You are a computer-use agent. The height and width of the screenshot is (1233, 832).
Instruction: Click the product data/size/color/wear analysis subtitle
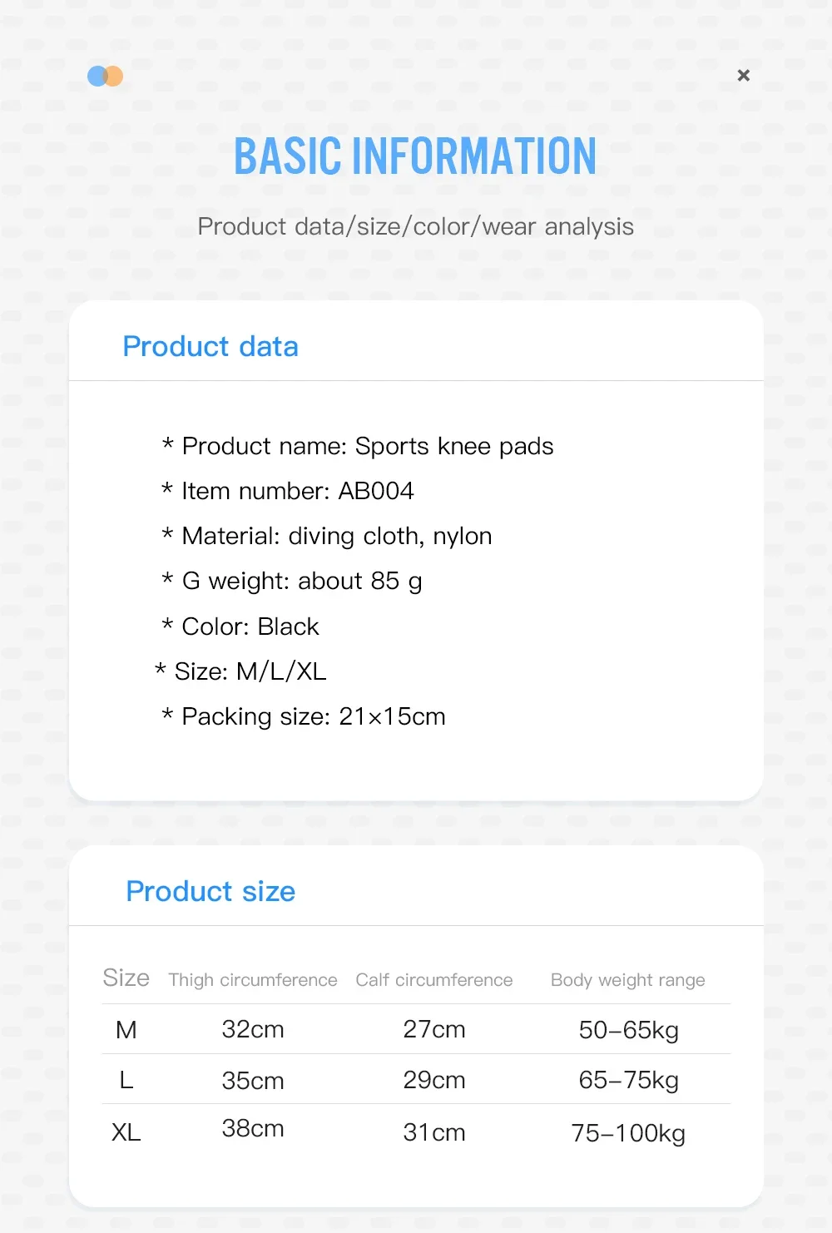[415, 226]
